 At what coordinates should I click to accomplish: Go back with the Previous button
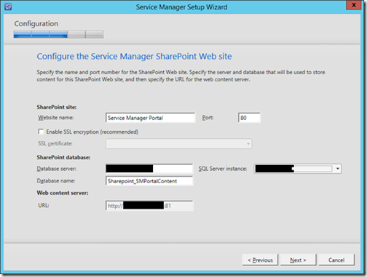pyautogui.click(x=260, y=260)
